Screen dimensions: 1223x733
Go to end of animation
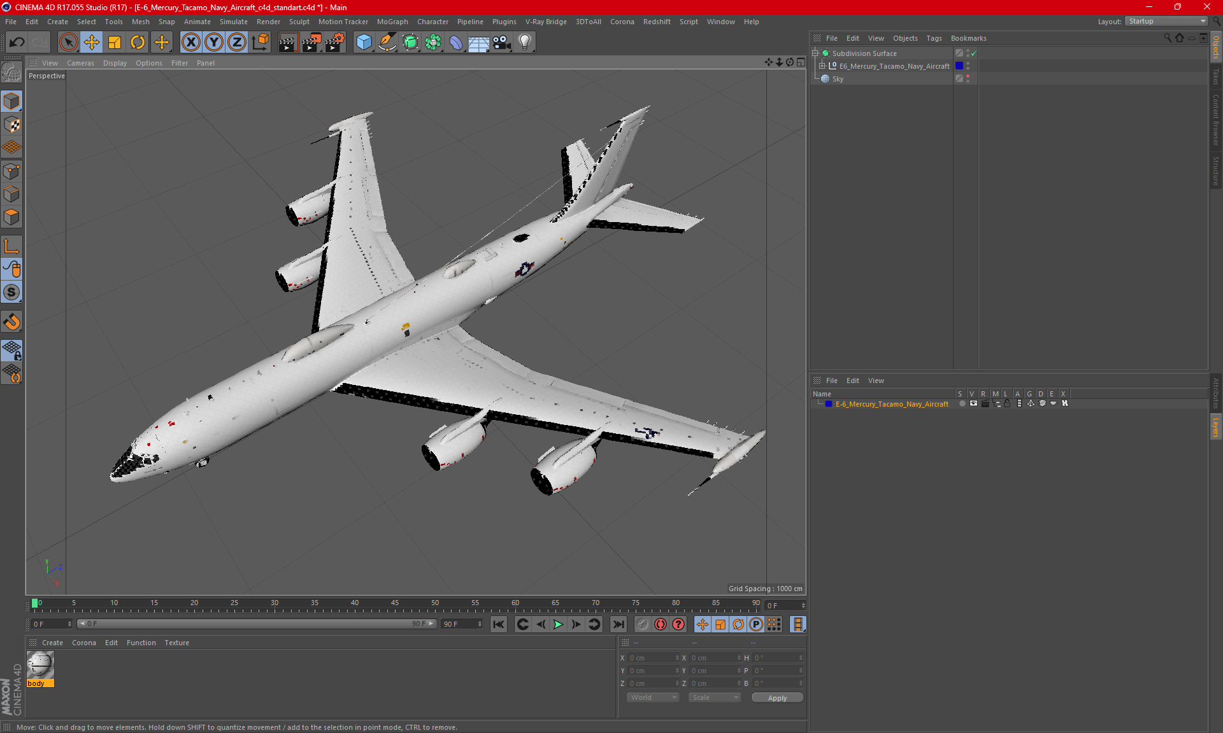[x=618, y=624]
